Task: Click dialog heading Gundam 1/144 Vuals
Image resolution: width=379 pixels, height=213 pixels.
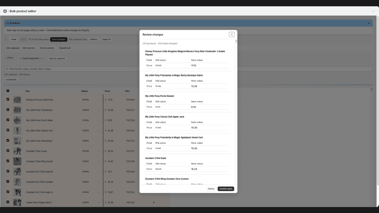Action: coord(156,158)
